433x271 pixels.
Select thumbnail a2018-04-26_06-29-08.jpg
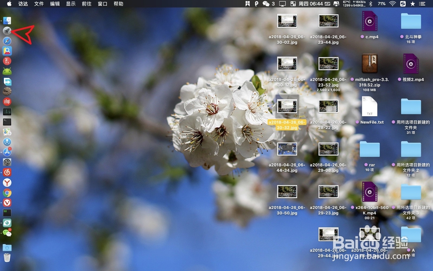(x=328, y=149)
